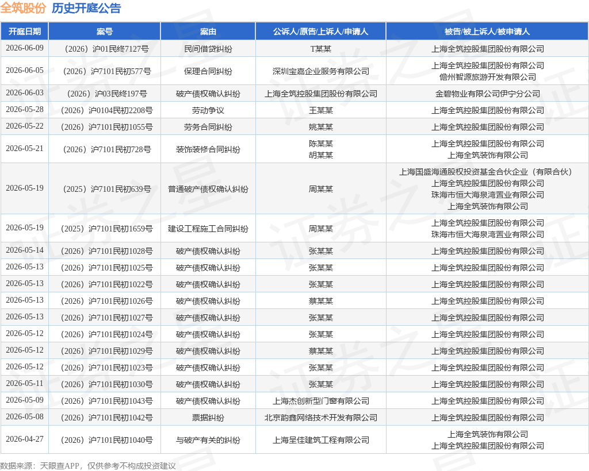Click the 案号 column header
Screen dimensions: 589x471
pyautogui.click(x=105, y=32)
